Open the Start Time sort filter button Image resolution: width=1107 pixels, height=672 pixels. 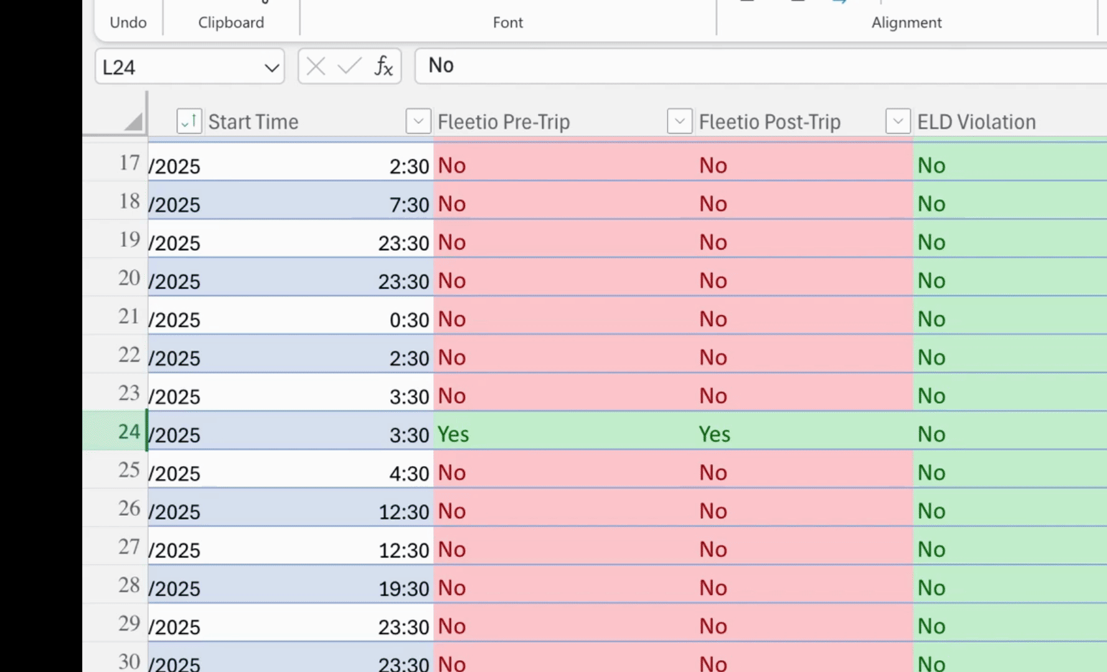(189, 121)
